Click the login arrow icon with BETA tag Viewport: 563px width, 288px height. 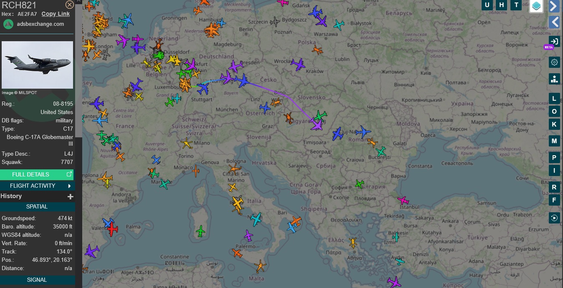(554, 41)
